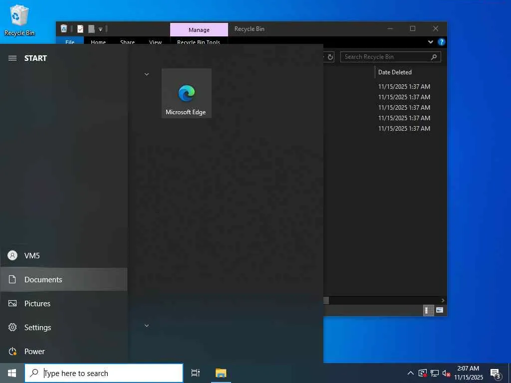Open the Recycle Bin desktop icon

19,20
